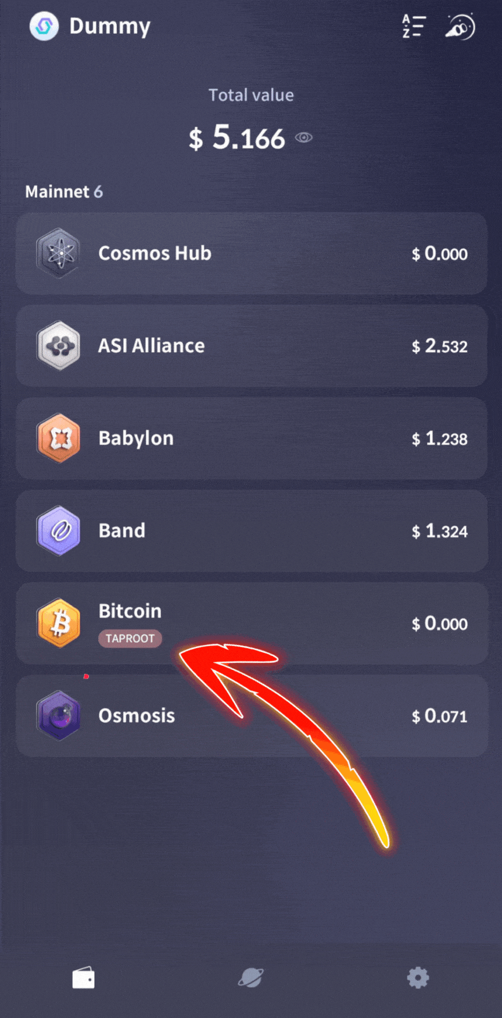
Task: Click the telescope icon in top right
Action: point(458,26)
